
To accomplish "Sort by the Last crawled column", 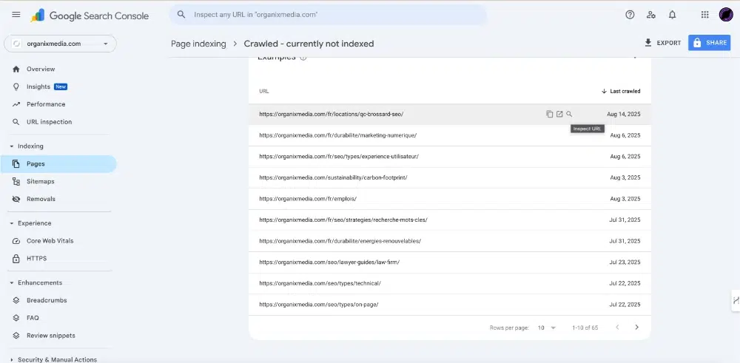I will [x=621, y=91].
